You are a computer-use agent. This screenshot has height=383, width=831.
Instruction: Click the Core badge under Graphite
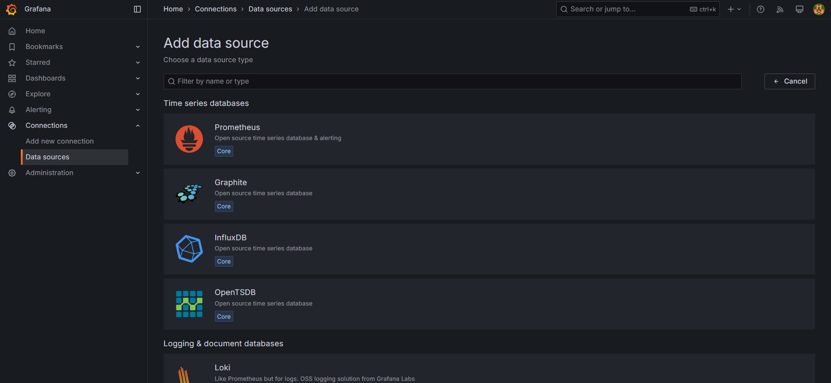[x=224, y=207]
